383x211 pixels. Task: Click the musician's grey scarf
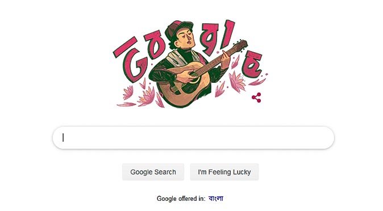(x=176, y=58)
